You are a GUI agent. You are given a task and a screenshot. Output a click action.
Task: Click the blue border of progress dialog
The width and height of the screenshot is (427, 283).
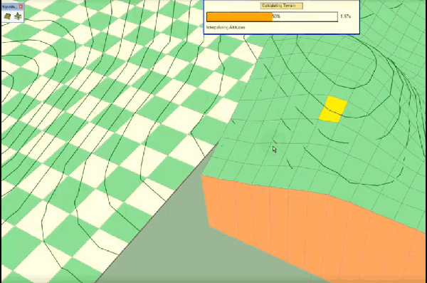282,34
